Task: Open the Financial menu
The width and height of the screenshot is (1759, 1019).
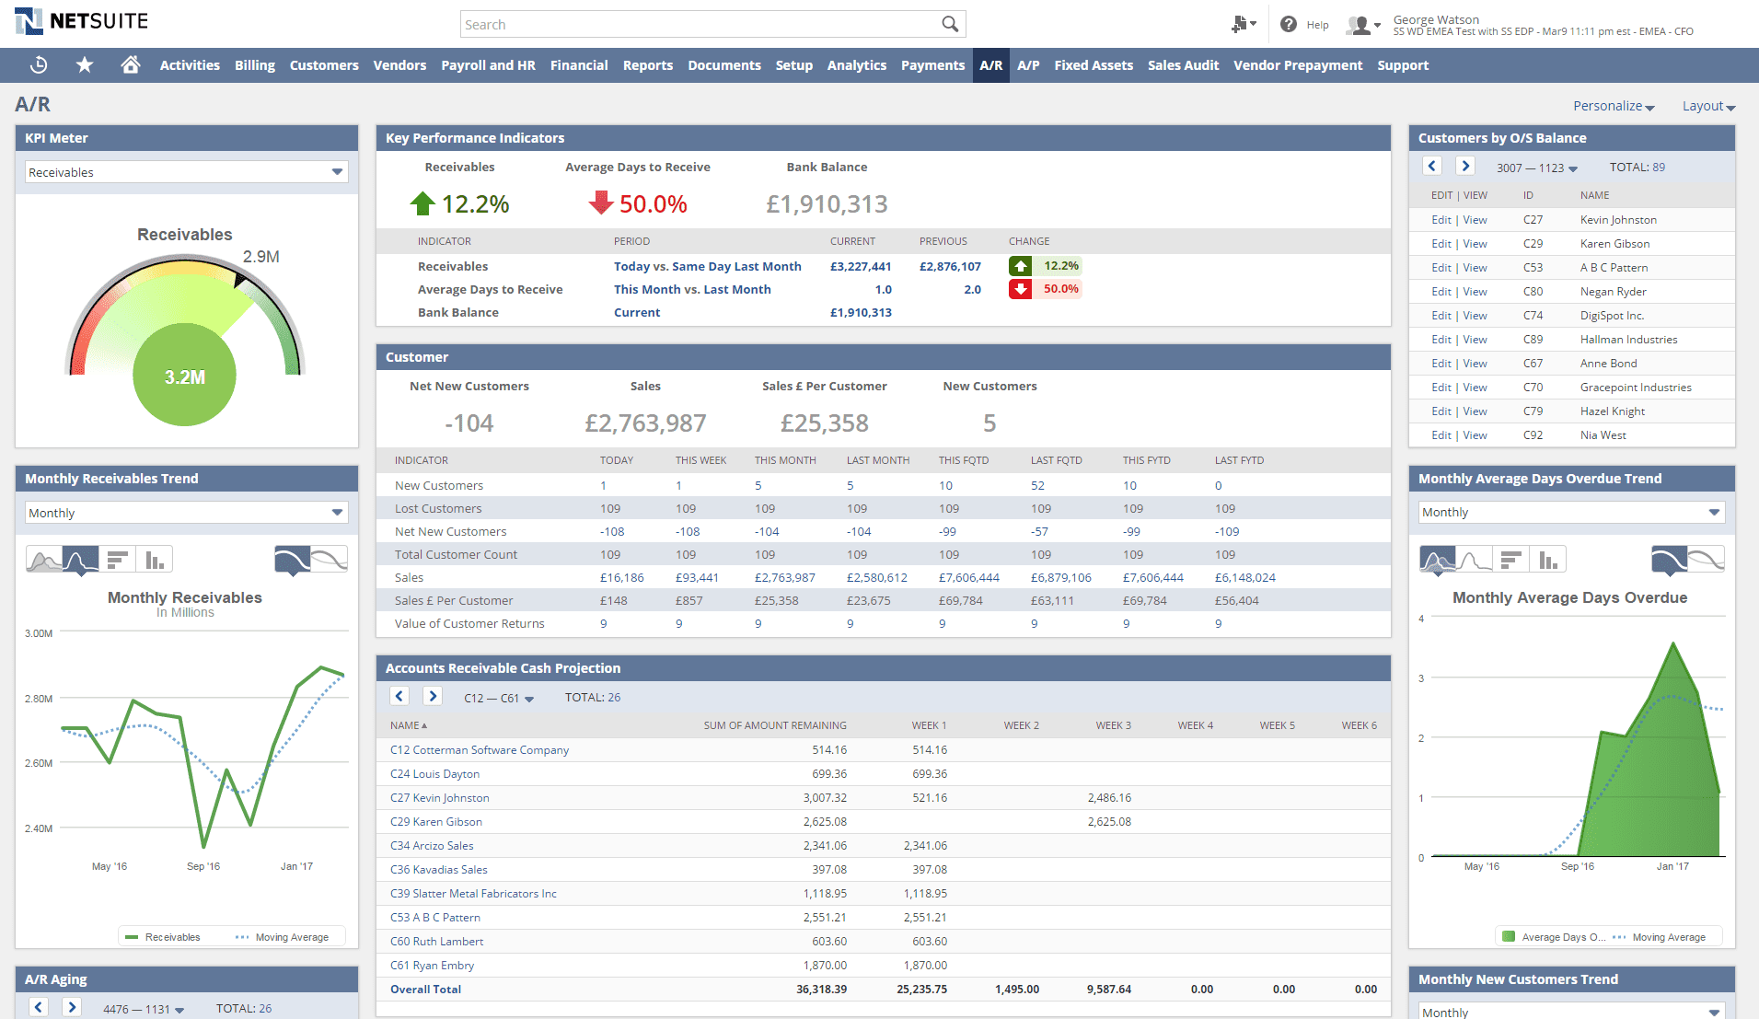Action: pos(579,65)
